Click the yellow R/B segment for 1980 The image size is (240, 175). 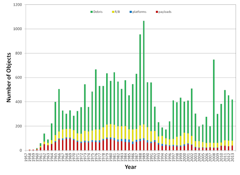[111, 131]
